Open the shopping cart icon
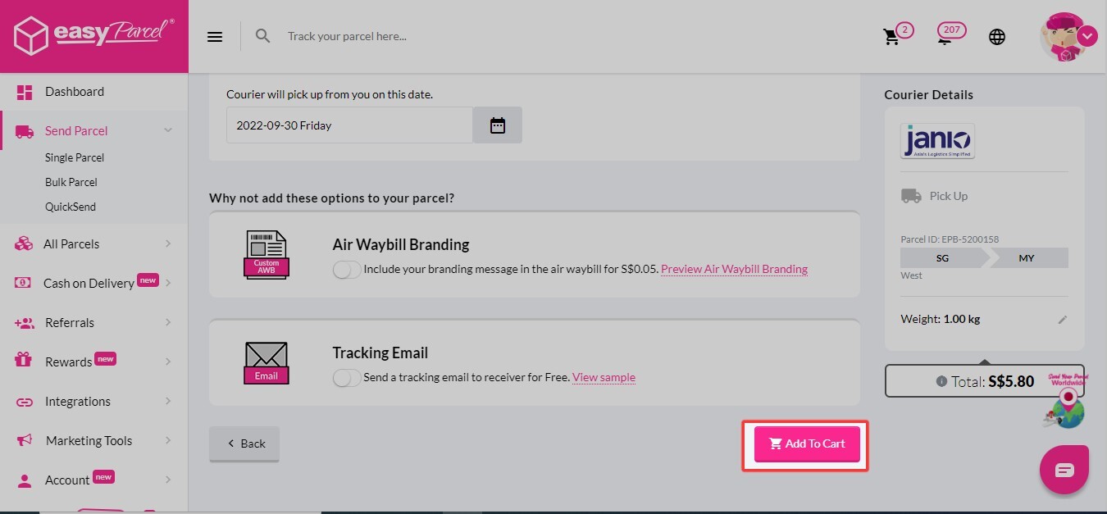The image size is (1107, 514). pos(891,37)
